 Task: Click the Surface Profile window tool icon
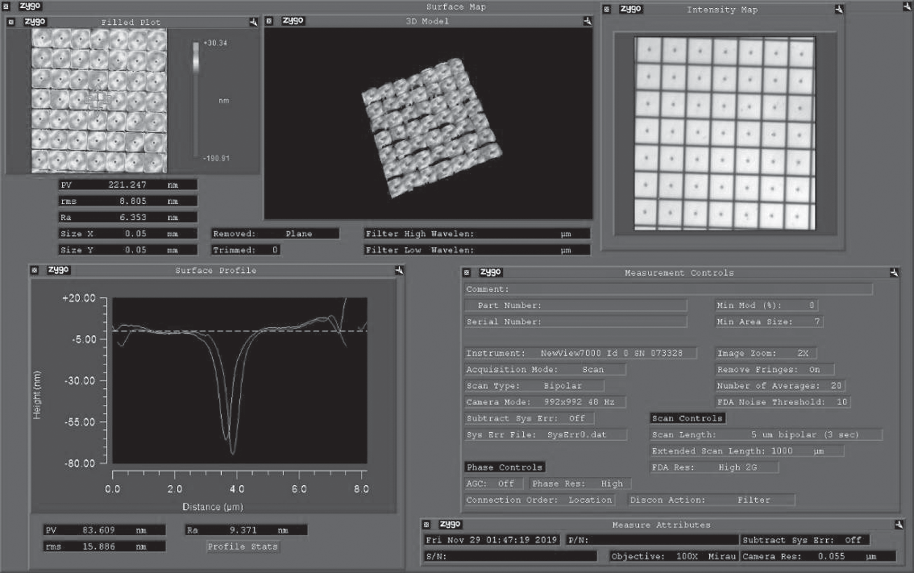pyautogui.click(x=399, y=270)
